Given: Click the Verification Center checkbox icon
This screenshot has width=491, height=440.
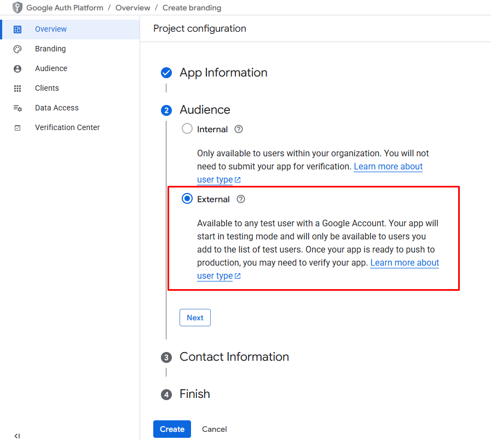Looking at the screenshot, I should coord(18,128).
